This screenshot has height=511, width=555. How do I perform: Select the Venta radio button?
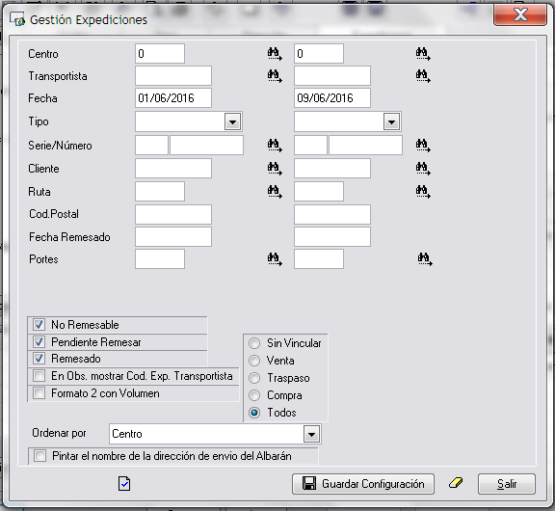(254, 361)
